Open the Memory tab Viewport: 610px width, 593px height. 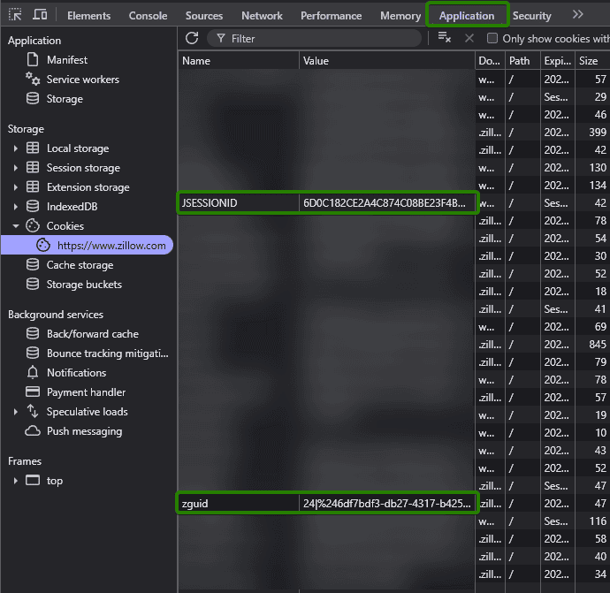[400, 16]
